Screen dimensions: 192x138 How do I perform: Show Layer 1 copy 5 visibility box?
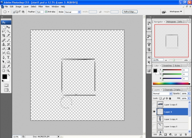coord(154,104)
